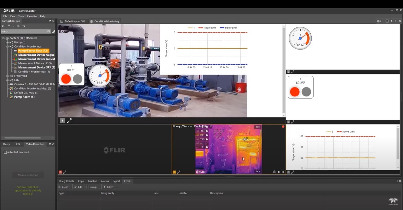Expand the Backyard tree node
Image resolution: width=403 pixels, height=210 pixels.
[7, 42]
